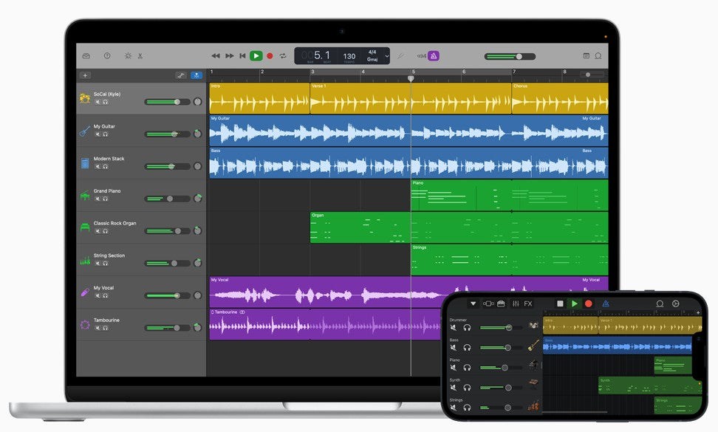Select the Verse 1 arrangement region
Viewport: 718px width, 432px height.
[360, 97]
